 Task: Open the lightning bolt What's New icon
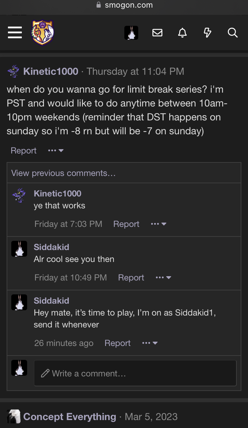click(x=207, y=33)
